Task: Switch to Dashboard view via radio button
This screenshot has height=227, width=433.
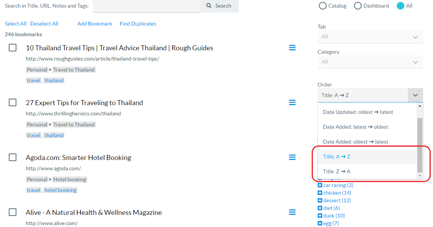Action: pyautogui.click(x=358, y=6)
